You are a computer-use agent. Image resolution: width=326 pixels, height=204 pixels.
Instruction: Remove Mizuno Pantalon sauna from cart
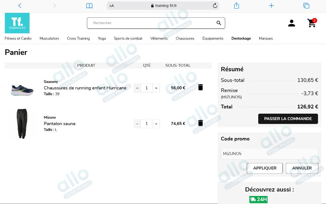(x=201, y=123)
